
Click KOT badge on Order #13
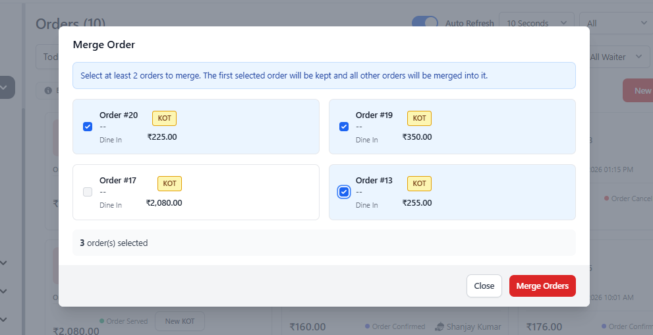pos(419,184)
